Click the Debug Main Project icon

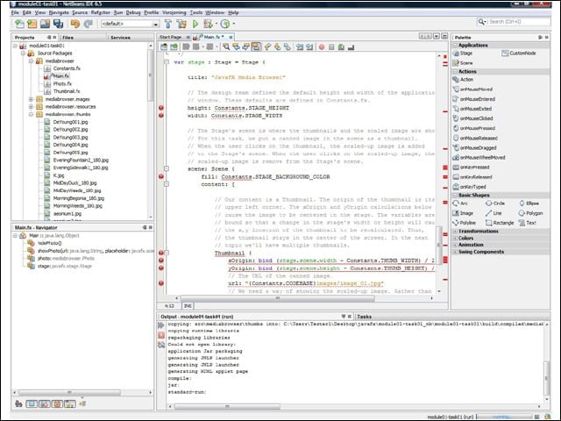tap(208, 24)
